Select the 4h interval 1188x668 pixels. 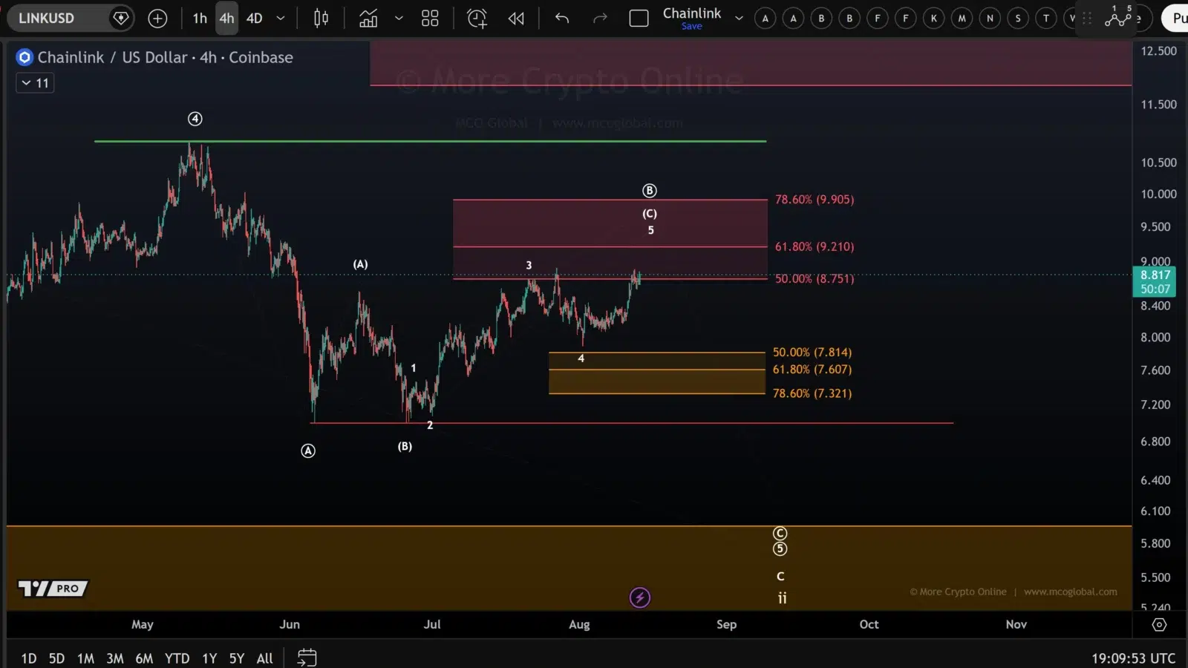coord(226,18)
